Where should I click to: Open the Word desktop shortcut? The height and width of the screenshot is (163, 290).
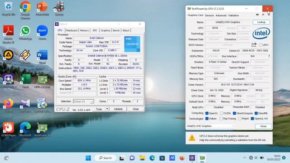click(42, 57)
